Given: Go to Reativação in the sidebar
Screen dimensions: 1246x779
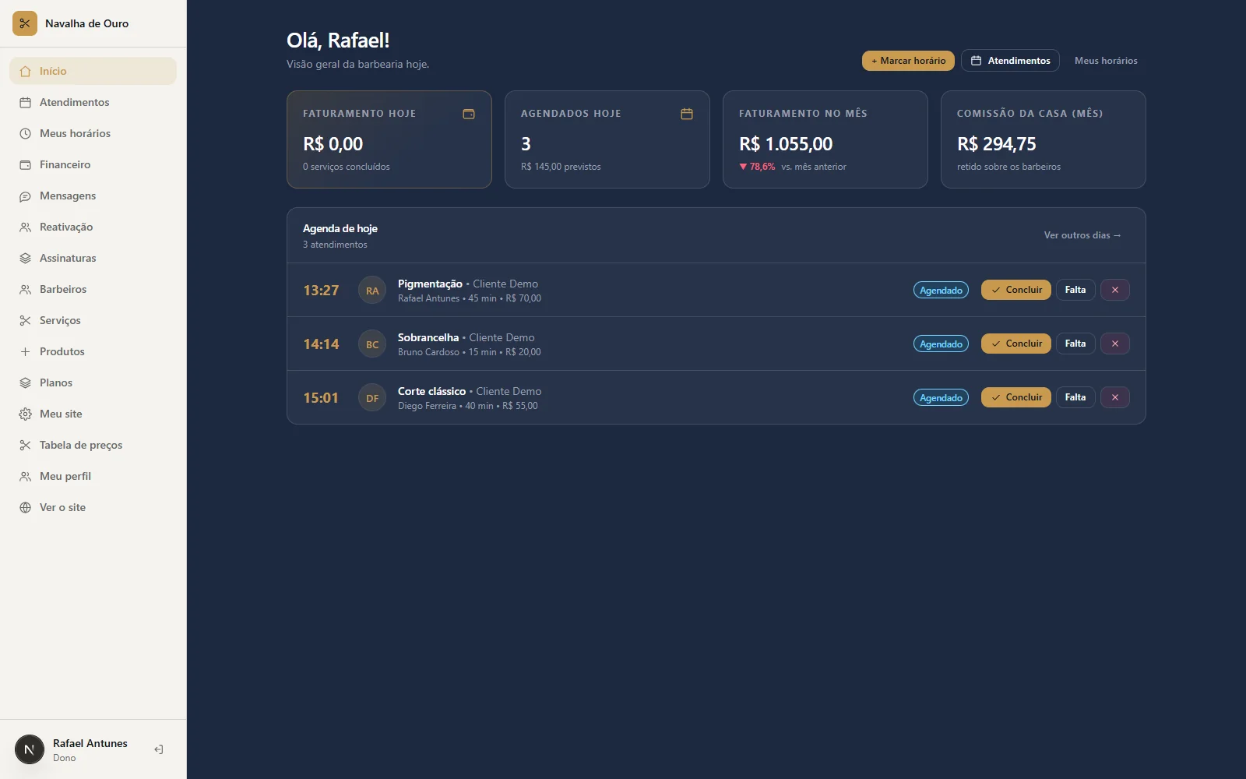Looking at the screenshot, I should point(93,227).
